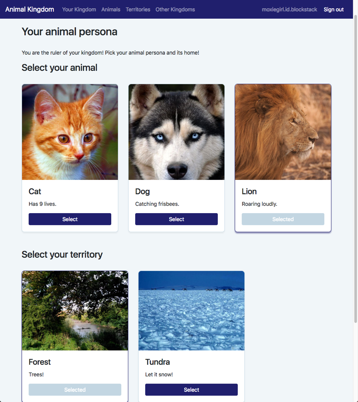The width and height of the screenshot is (358, 402).
Task: Sign out of the account
Action: coord(334,9)
